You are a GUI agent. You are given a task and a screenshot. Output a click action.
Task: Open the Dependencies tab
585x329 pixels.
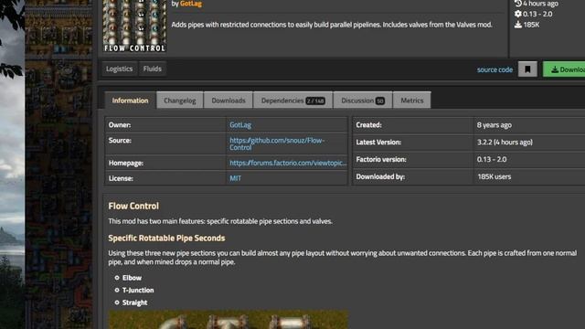[292, 101]
